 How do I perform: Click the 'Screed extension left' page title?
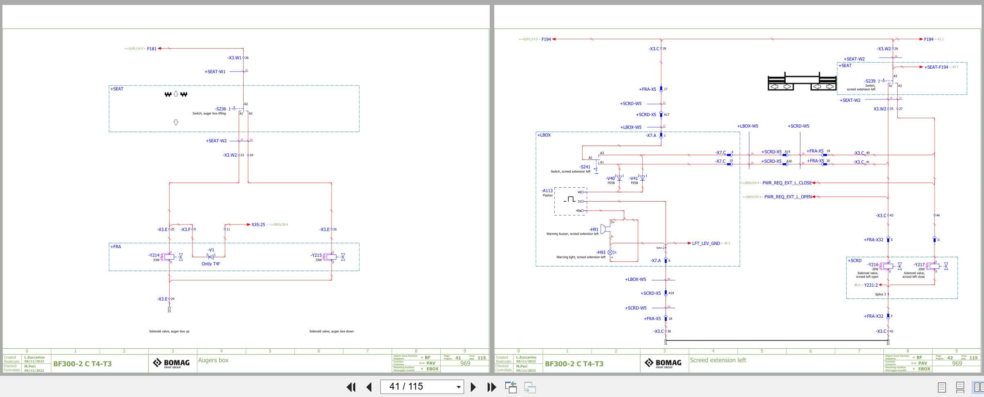pyautogui.click(x=718, y=360)
